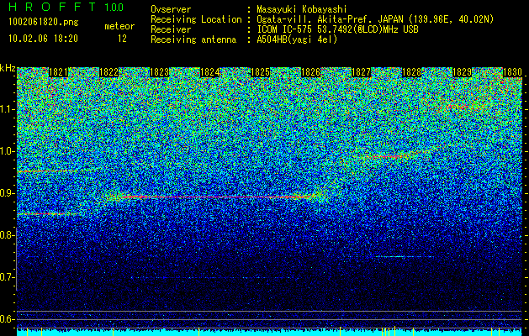Click the 1.0 frequency axis label

tap(8, 151)
